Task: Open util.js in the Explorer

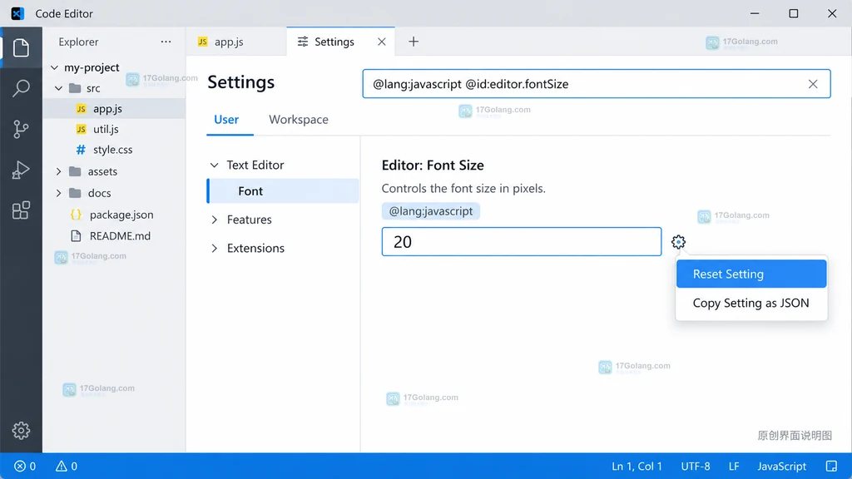Action: pyautogui.click(x=114, y=129)
